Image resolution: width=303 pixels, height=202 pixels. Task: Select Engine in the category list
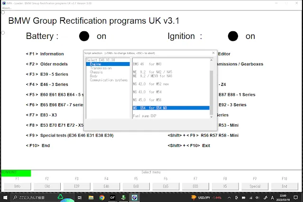108,64
